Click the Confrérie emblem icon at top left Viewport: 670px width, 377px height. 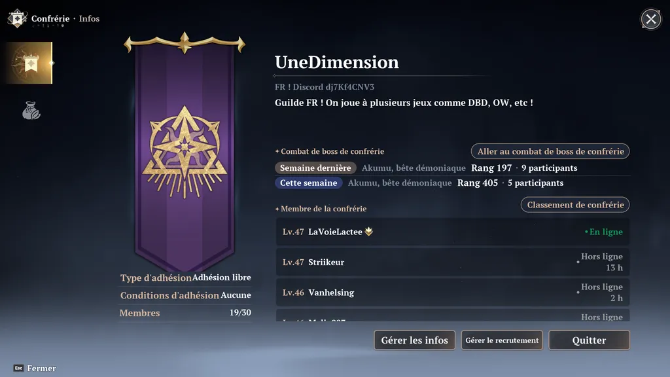pos(17,18)
